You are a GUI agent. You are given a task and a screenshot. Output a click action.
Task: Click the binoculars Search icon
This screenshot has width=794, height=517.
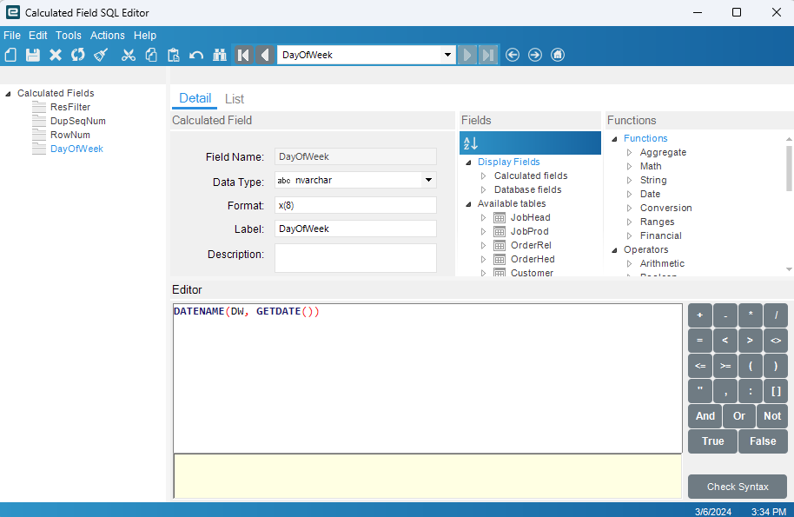(x=219, y=55)
